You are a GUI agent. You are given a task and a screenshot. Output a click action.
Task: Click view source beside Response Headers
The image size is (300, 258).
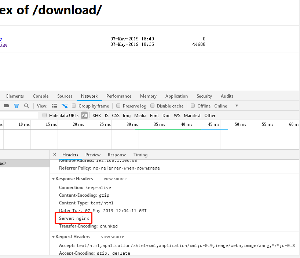click(115, 179)
